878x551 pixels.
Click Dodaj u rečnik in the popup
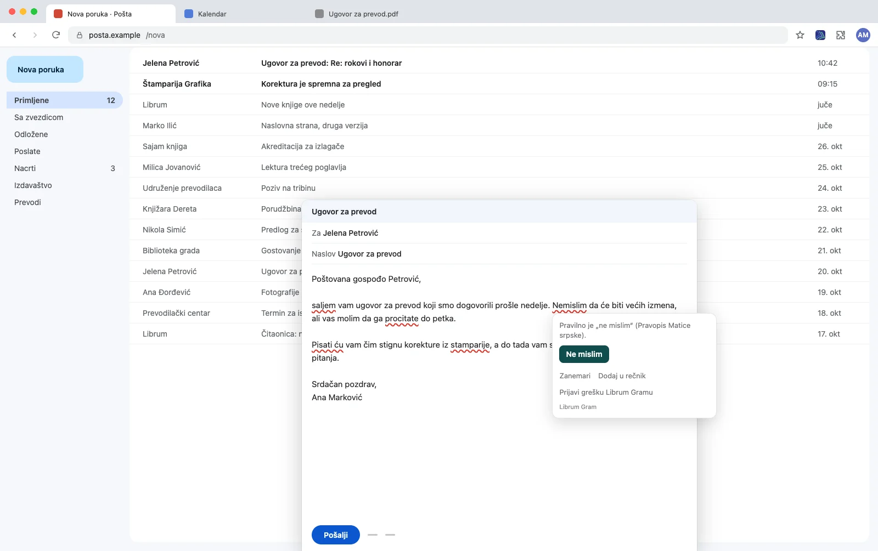[x=622, y=376]
